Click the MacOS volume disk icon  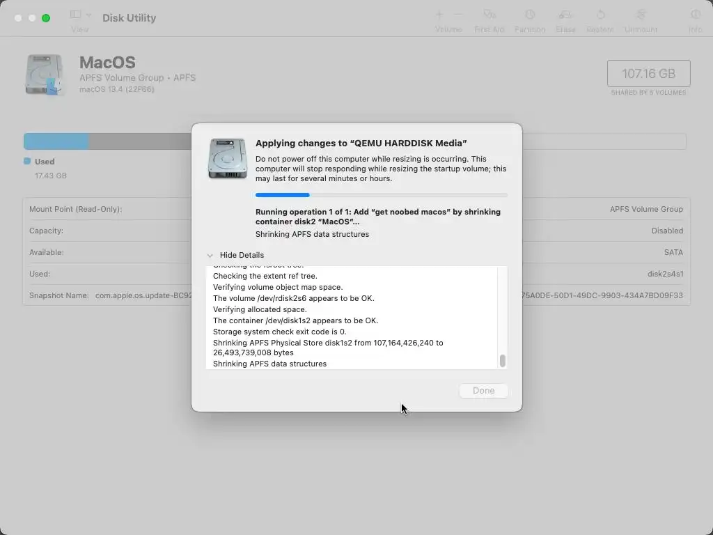[x=44, y=75]
